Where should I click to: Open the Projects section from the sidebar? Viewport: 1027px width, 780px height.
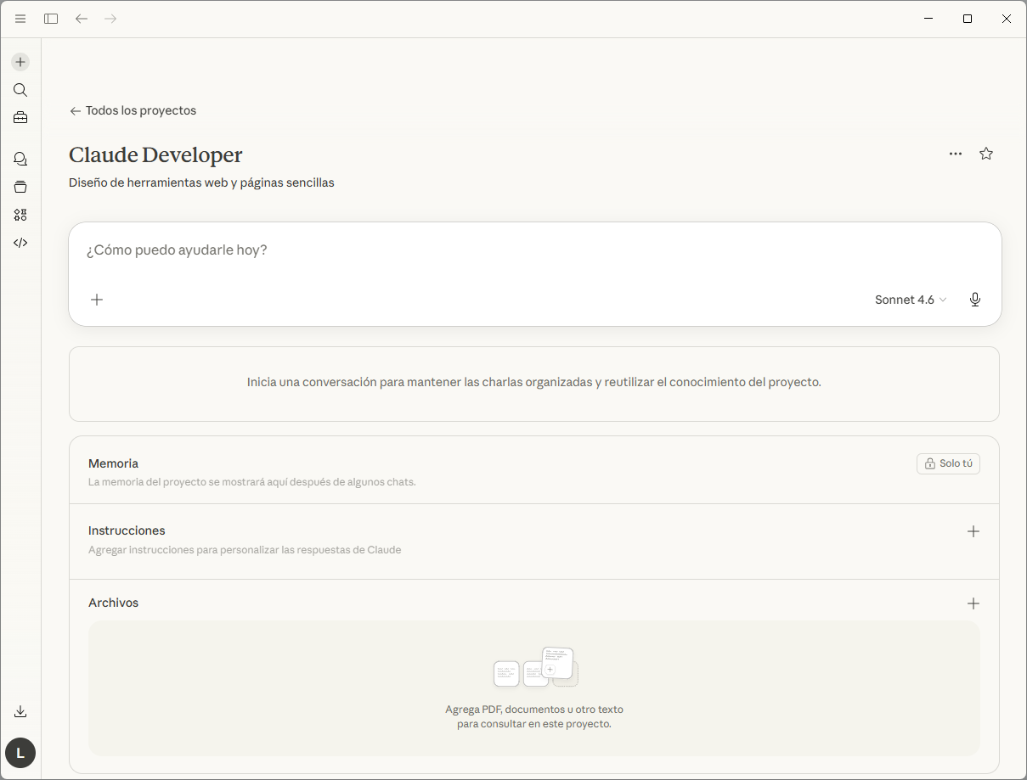click(x=20, y=117)
